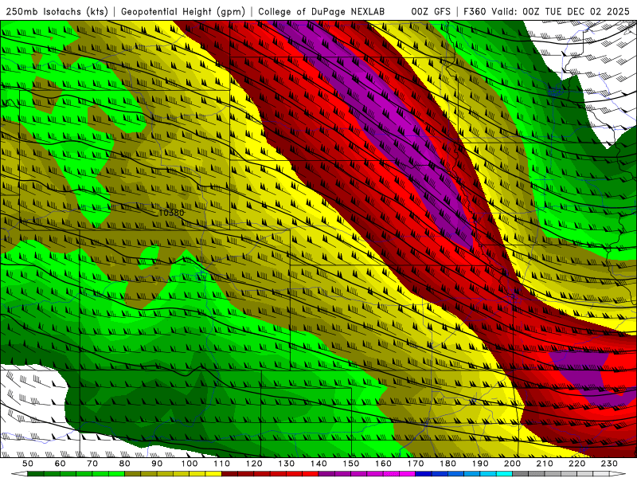Click the legend value '150'
This screenshot has height=478, width=637.
tap(351, 464)
